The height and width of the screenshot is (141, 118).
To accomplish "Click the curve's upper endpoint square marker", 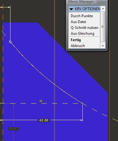I will (10, 42).
